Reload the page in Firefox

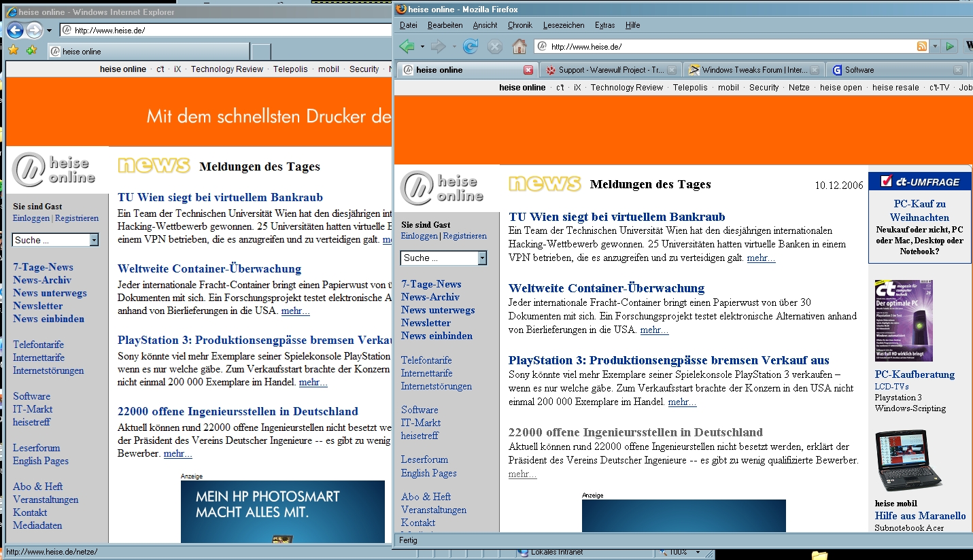[x=470, y=46]
